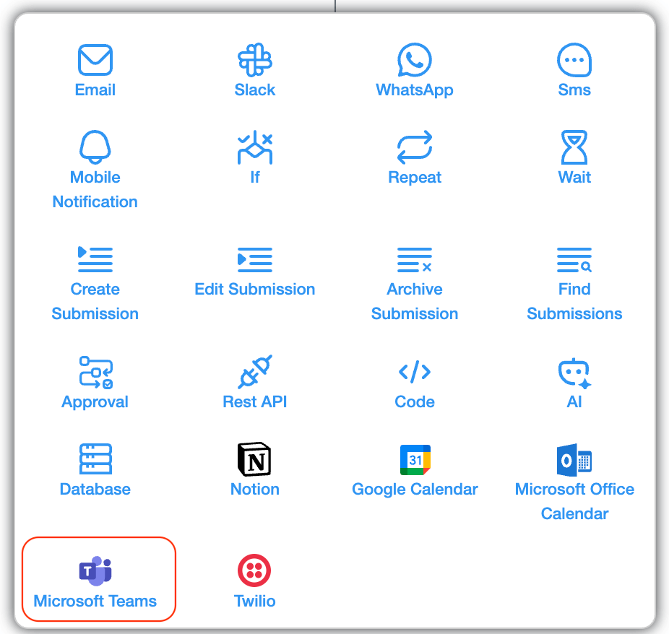The height and width of the screenshot is (634, 669).
Task: Choose the Create Submission icon
Action: pyautogui.click(x=95, y=259)
